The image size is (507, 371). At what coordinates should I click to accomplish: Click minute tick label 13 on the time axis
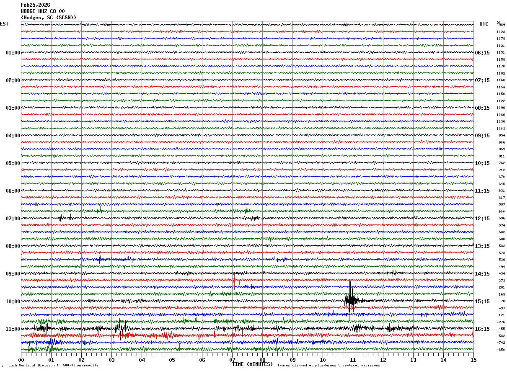tap(413, 360)
